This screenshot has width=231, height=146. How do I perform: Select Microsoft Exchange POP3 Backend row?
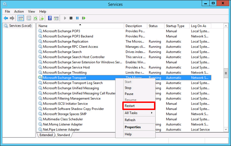click(x=124, y=36)
